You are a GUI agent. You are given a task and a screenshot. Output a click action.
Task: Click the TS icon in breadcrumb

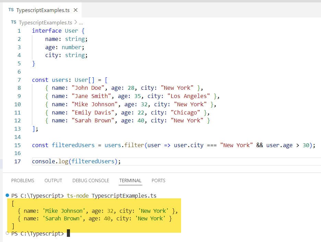click(14, 22)
